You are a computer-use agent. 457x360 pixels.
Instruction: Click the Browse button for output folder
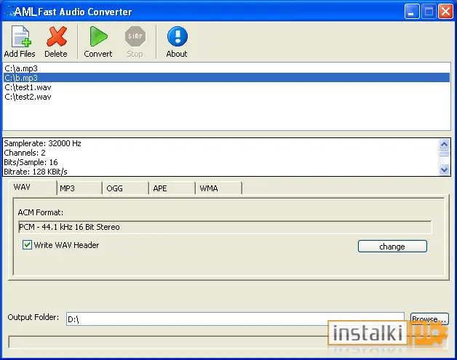(429, 319)
